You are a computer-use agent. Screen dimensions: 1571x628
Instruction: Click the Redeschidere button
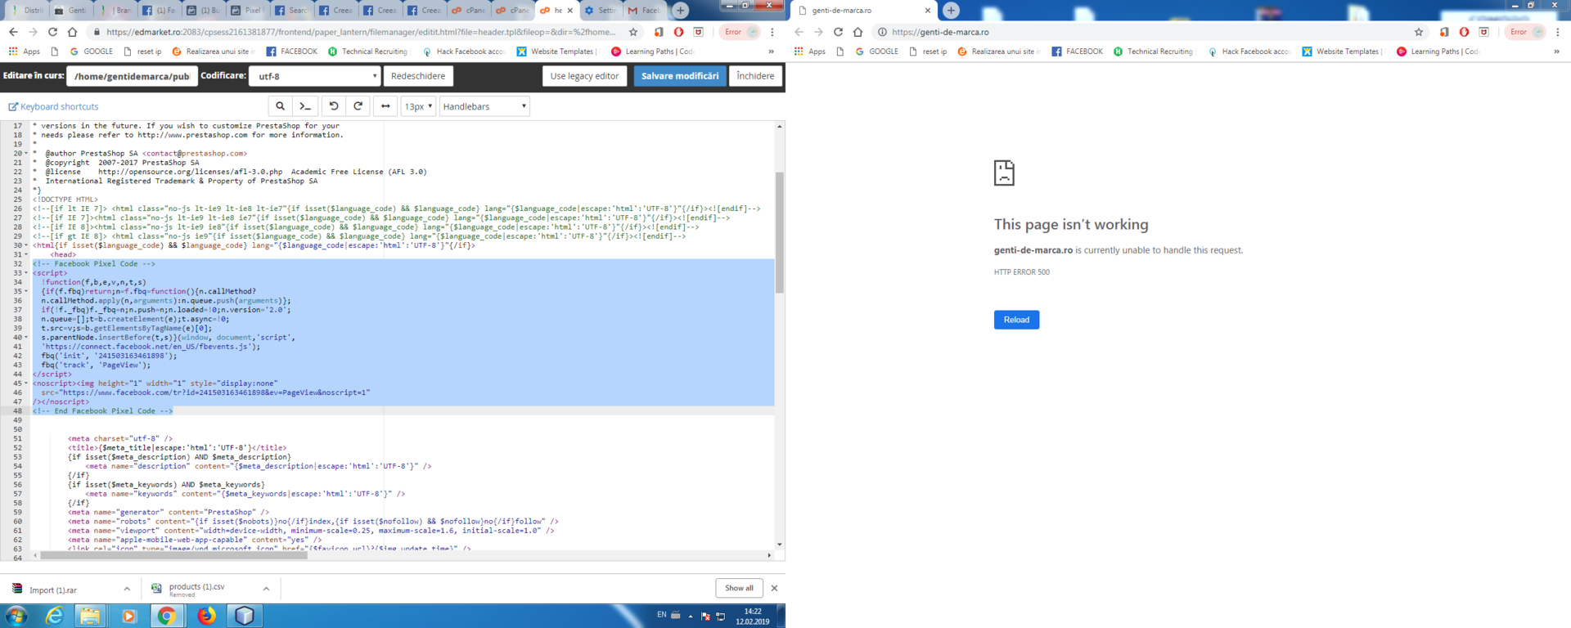tap(418, 76)
